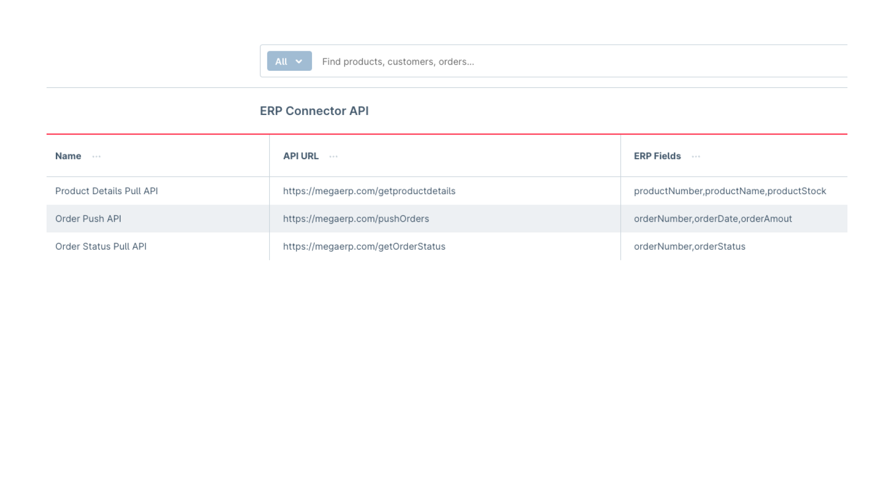Open the All search filter dropdown
The image size is (894, 503).
click(289, 61)
